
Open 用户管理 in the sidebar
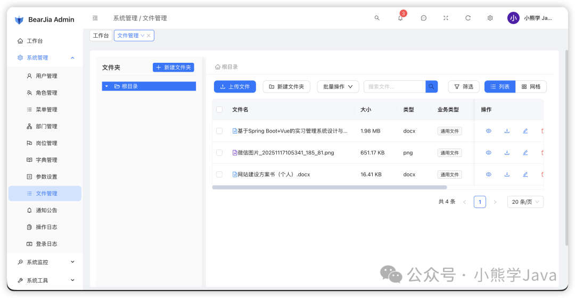(46, 76)
